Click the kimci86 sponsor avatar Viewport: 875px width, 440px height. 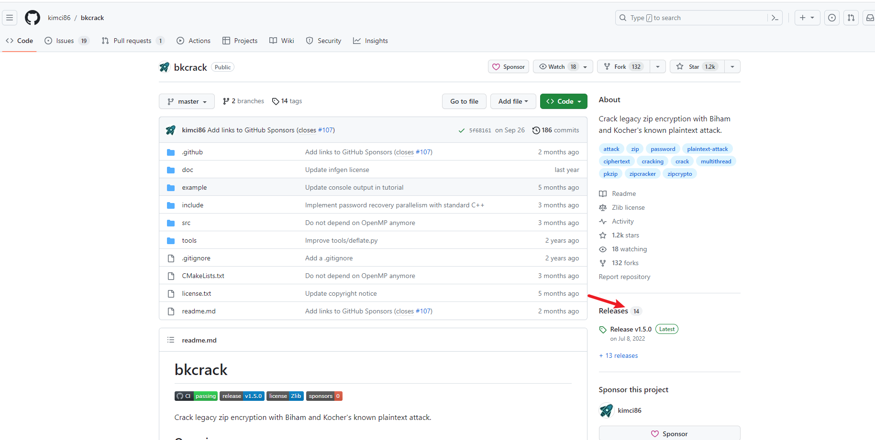pyautogui.click(x=606, y=410)
